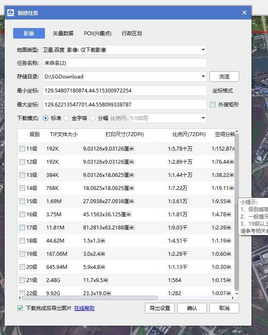Click the 1:564 scale cell

pos(174,280)
